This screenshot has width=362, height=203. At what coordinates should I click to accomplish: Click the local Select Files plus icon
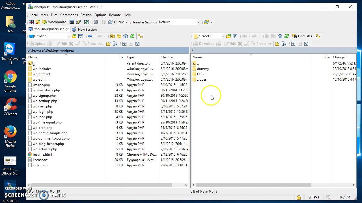(x=124, y=44)
